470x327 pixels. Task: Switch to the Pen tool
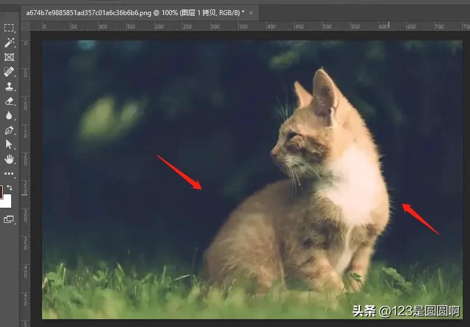(9, 130)
